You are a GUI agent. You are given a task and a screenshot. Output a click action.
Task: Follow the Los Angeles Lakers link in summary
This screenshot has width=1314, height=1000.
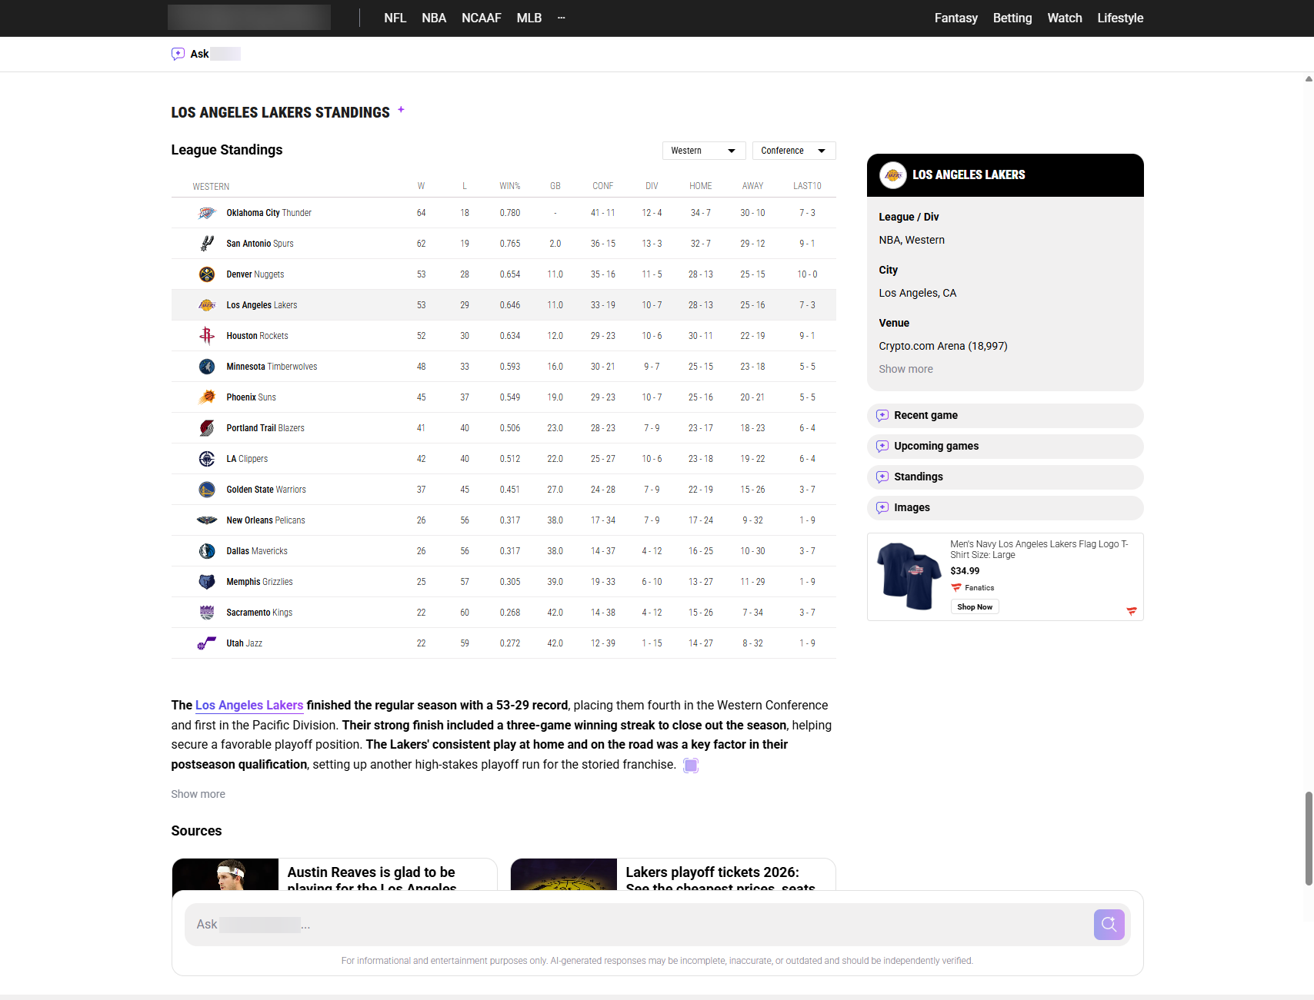point(249,706)
